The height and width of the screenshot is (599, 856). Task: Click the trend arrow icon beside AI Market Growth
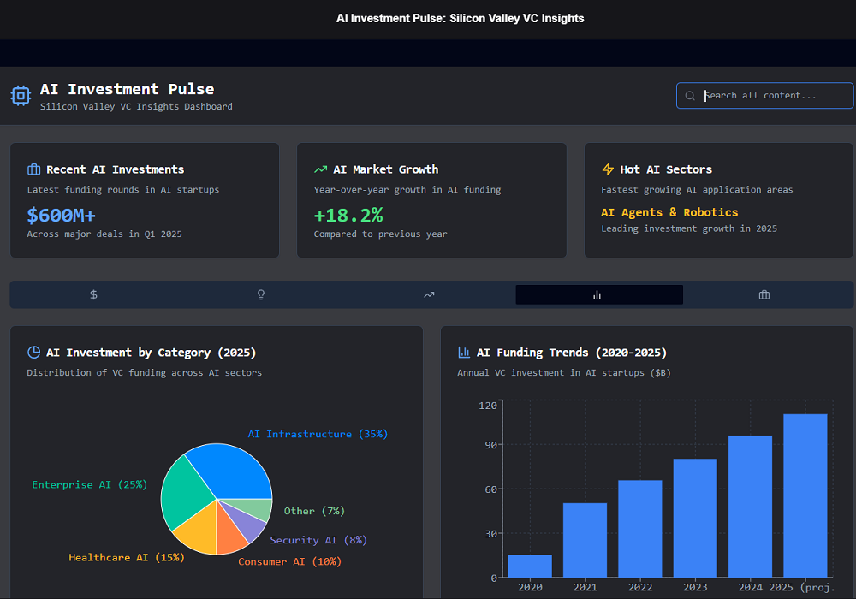[321, 169]
